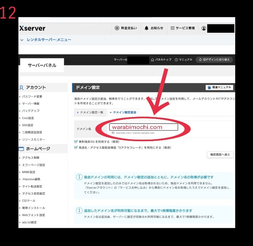Select the サーバーパネル tab
Viewport: 253px width, 246px height.
(x=42, y=65)
